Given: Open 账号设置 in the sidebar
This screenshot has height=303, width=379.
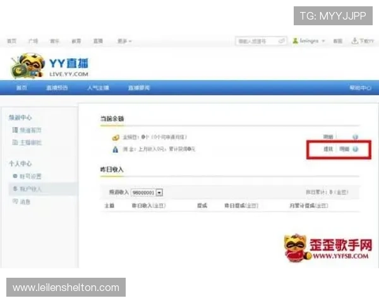Looking at the screenshot, I should coord(30,176).
